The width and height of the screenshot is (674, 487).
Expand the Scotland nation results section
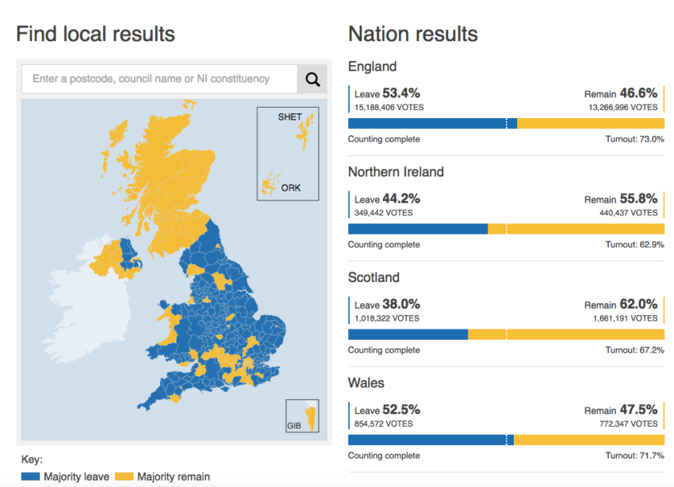click(373, 278)
